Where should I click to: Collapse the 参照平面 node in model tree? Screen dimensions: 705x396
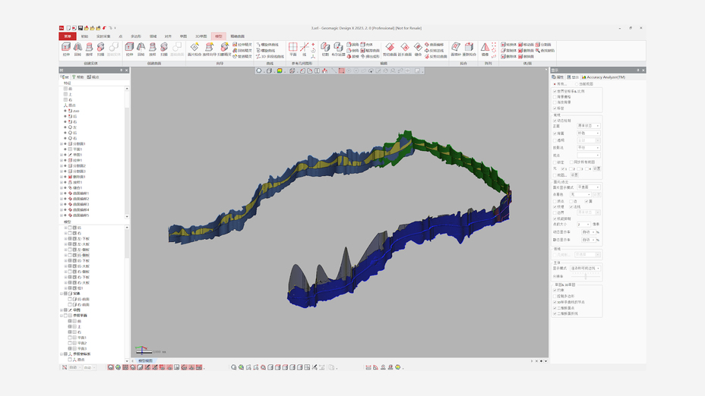click(62, 316)
